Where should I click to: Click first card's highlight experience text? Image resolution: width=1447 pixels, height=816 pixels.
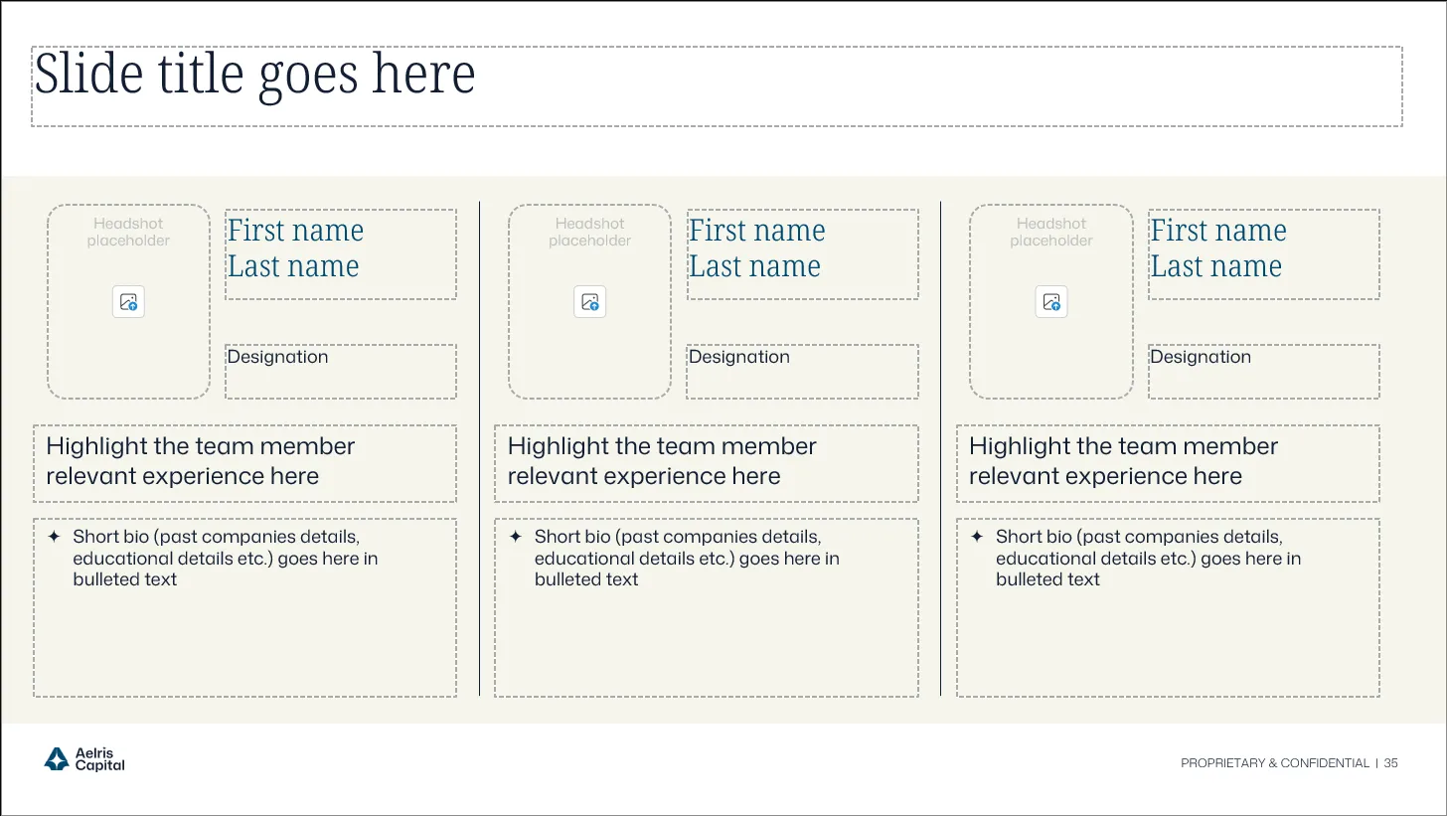coord(201,461)
